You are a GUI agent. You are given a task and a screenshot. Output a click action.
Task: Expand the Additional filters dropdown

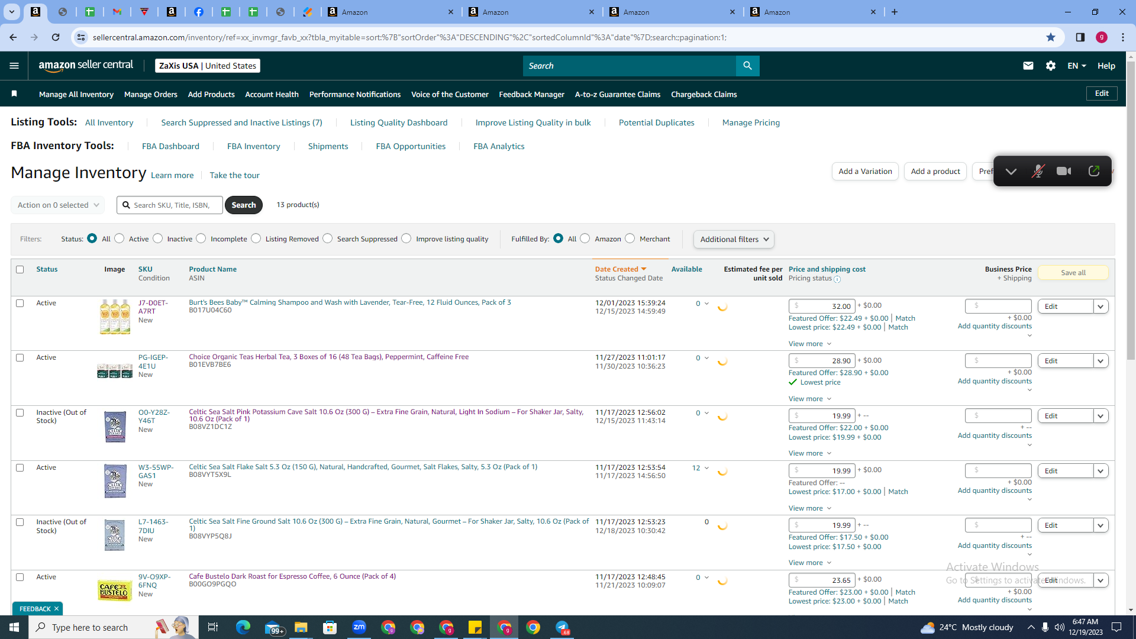pyautogui.click(x=734, y=239)
